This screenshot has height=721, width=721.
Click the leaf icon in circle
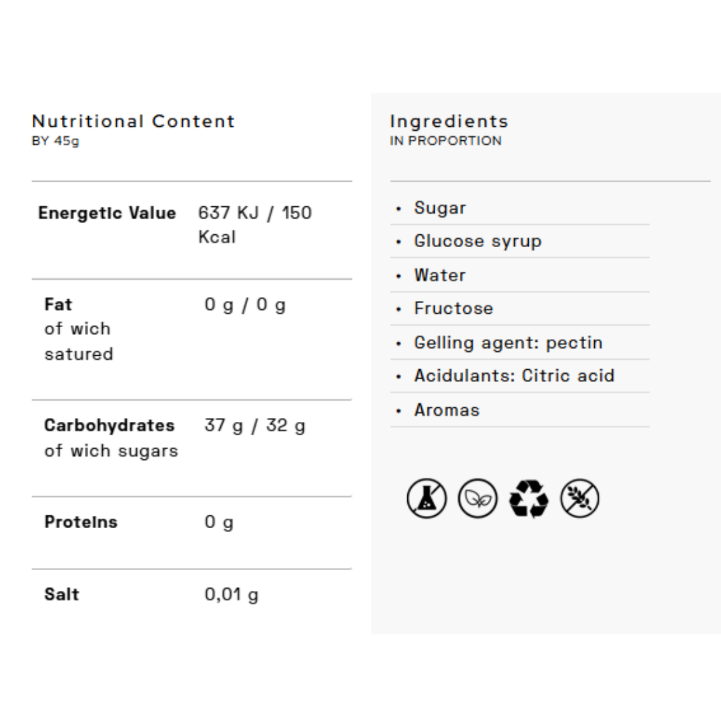477,499
